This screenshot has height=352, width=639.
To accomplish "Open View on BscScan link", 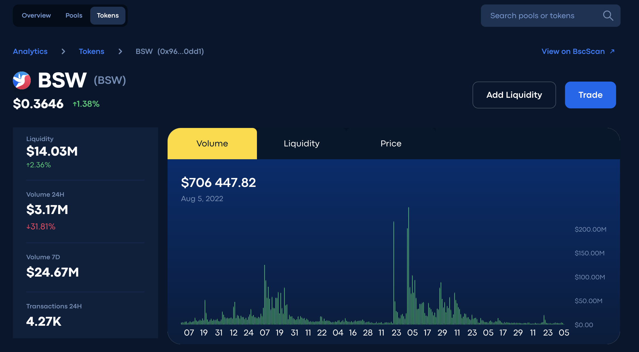I will [x=573, y=51].
